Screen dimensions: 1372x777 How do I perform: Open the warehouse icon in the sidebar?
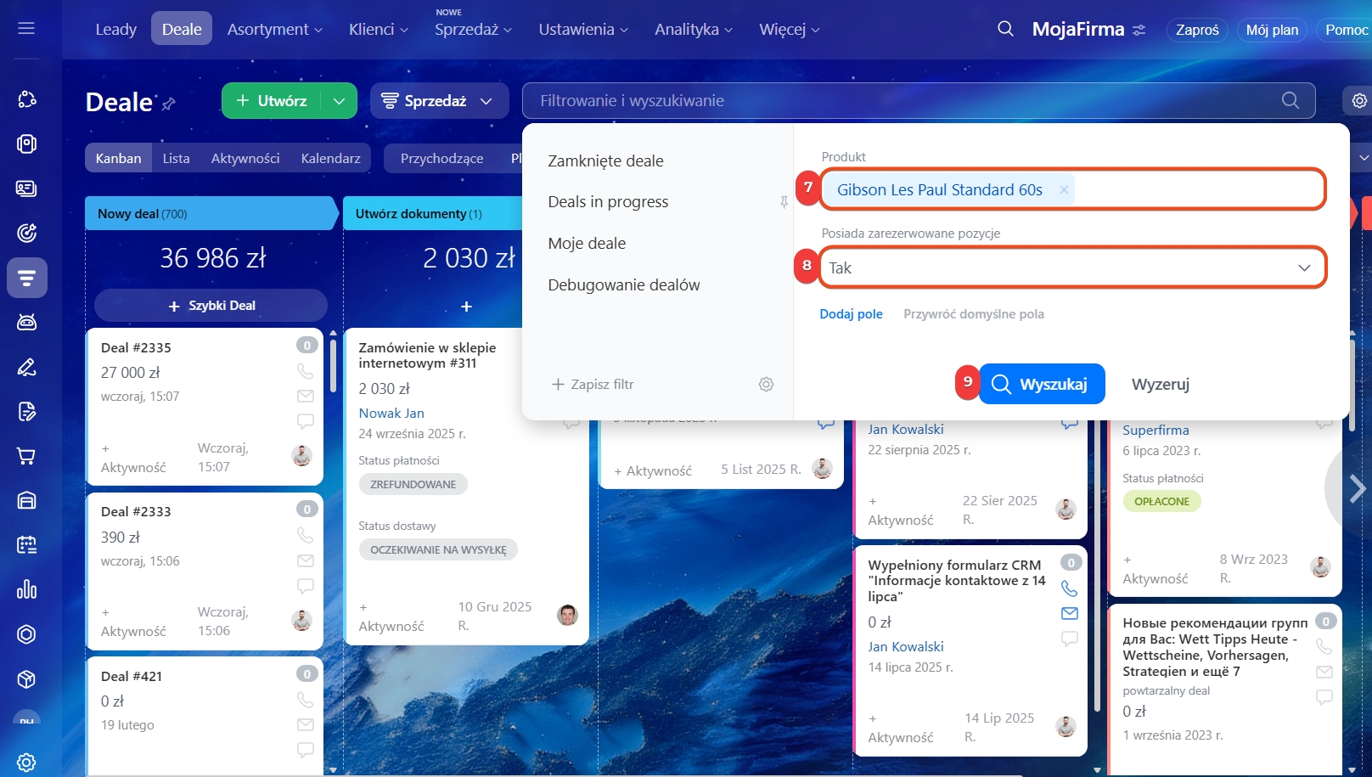(x=26, y=500)
